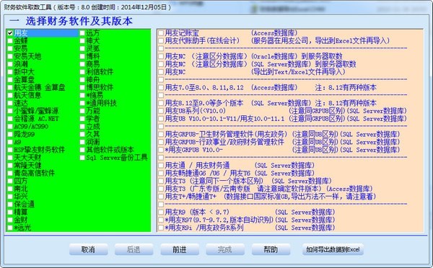This screenshot has width=433, height=268.
Task: Check the 小蜜蜂/蜜蜂源 checkbox
Action: pyautogui.click(x=10, y=111)
